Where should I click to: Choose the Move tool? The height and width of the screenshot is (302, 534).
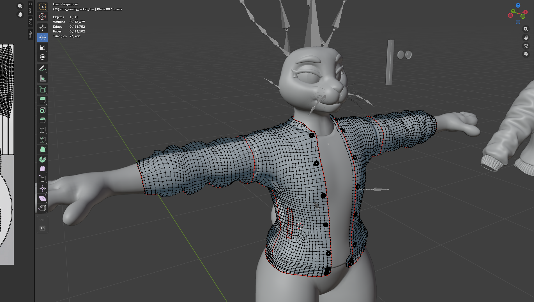click(42, 28)
